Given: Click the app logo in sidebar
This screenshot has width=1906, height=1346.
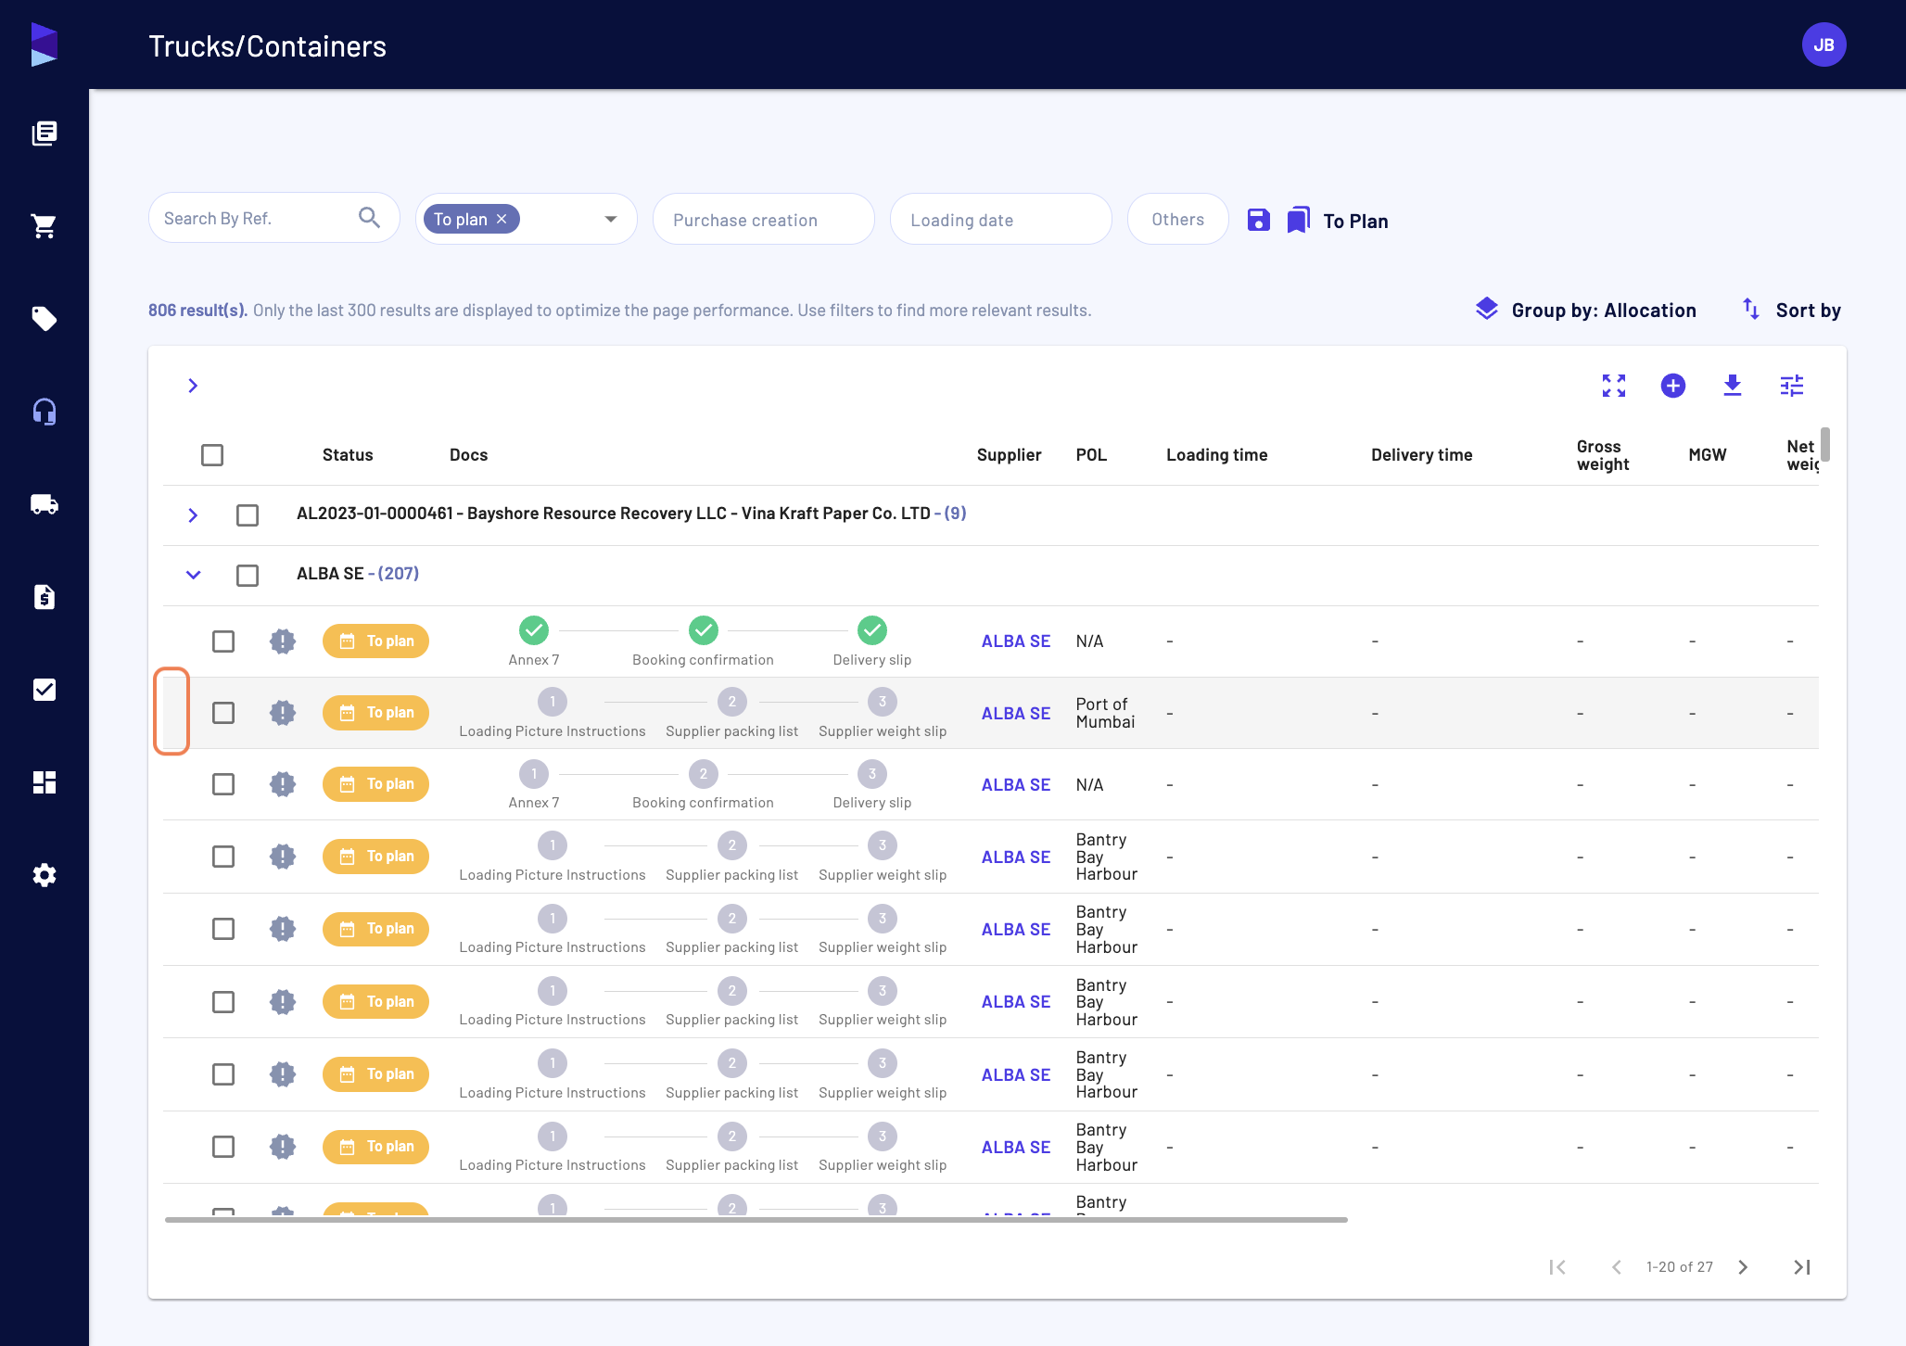Looking at the screenshot, I should [x=44, y=44].
